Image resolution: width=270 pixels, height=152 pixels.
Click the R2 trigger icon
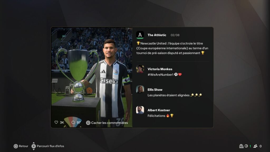pyautogui.click(x=241, y=146)
